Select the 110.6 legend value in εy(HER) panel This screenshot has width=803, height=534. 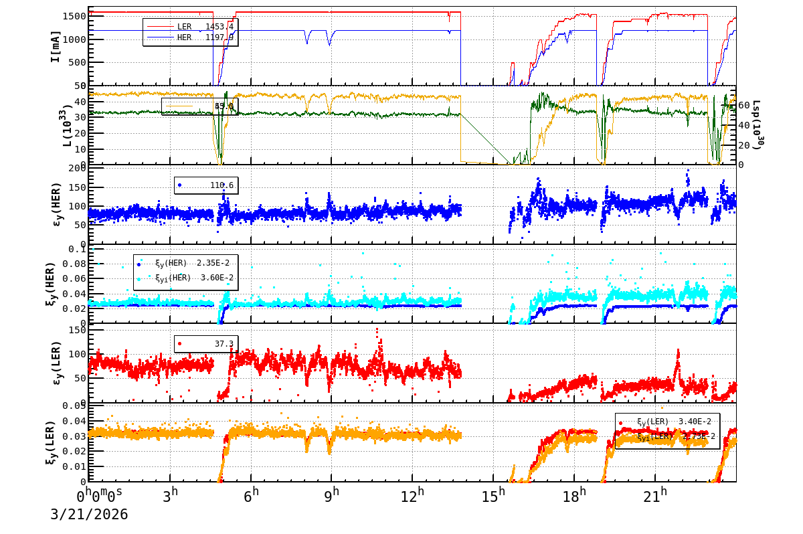coord(222,185)
